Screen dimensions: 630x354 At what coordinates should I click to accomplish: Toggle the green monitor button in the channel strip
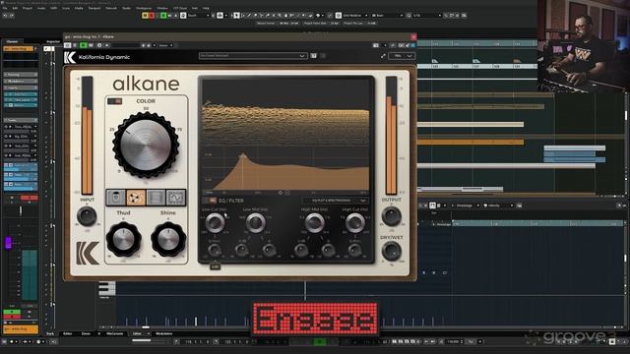pyautogui.click(x=12, y=312)
